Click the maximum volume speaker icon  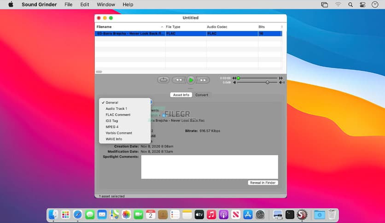point(282,82)
